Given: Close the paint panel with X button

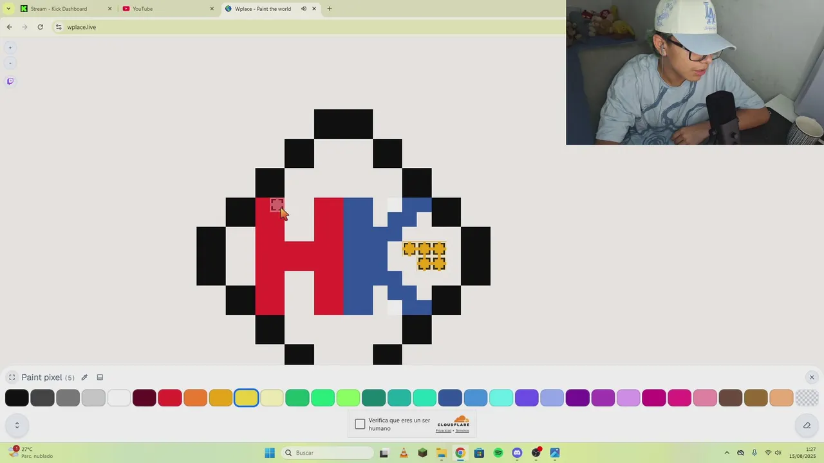Looking at the screenshot, I should tap(812, 377).
